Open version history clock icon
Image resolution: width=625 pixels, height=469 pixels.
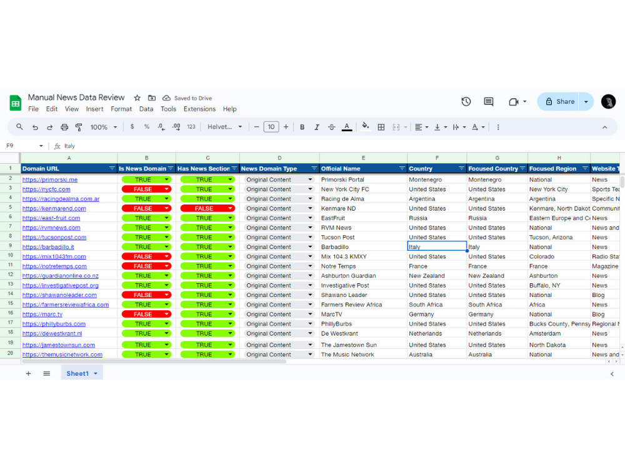(466, 102)
